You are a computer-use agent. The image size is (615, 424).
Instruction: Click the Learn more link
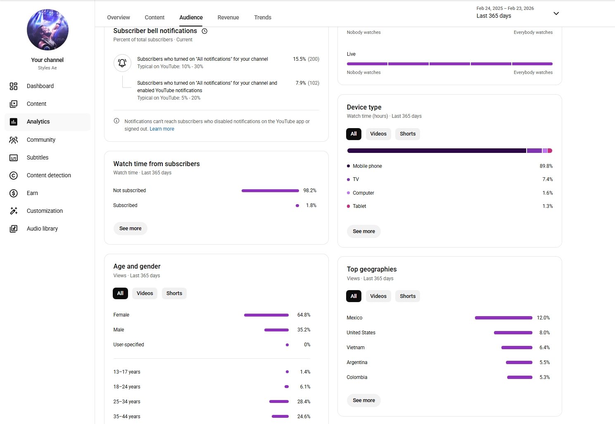coord(162,129)
